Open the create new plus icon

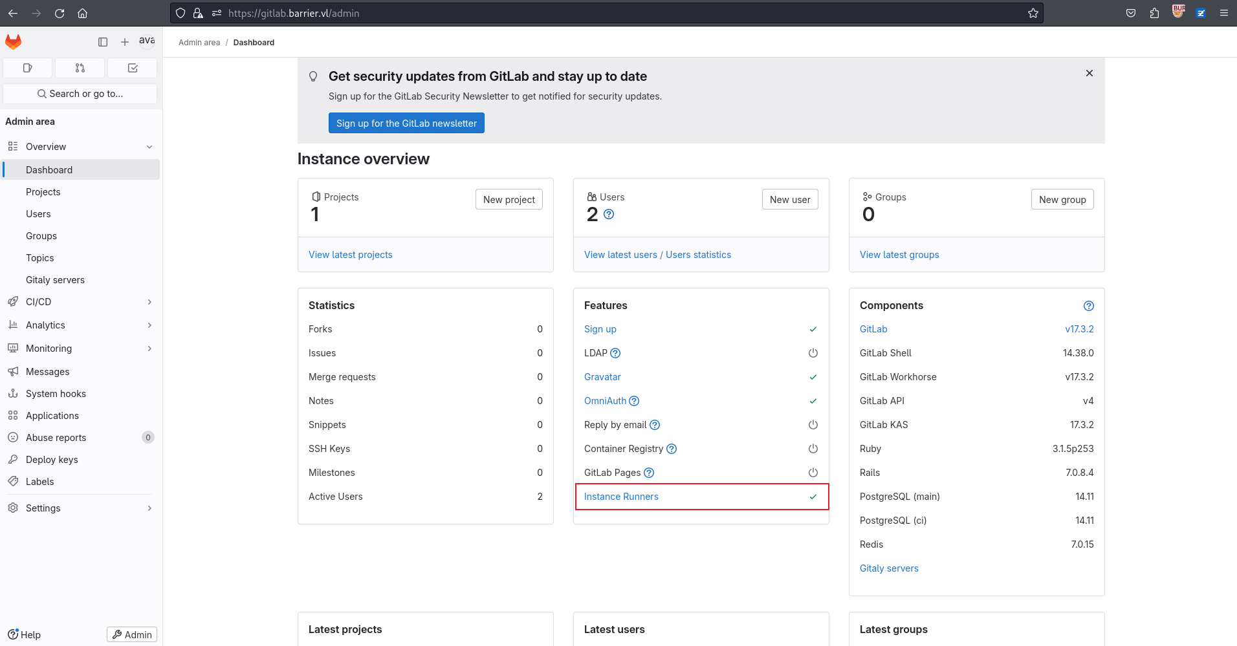pyautogui.click(x=125, y=42)
